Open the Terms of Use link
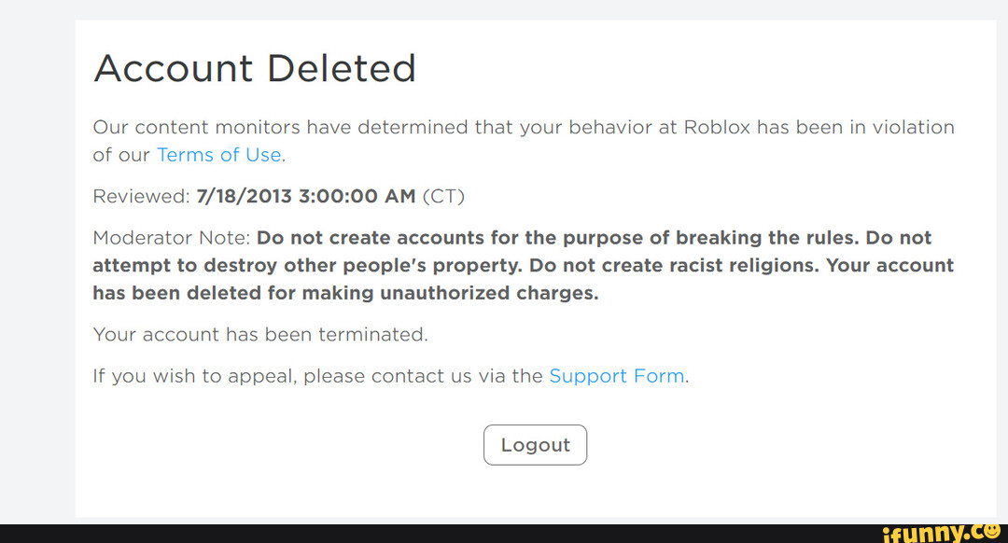 pos(218,155)
